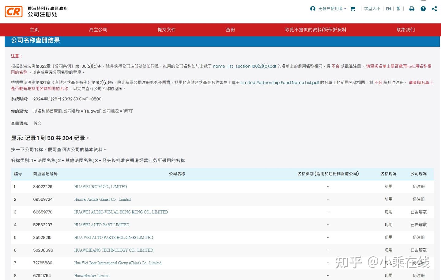441x280 pixels.
Task: Open the shopping cart icon
Action: [x=352, y=9]
